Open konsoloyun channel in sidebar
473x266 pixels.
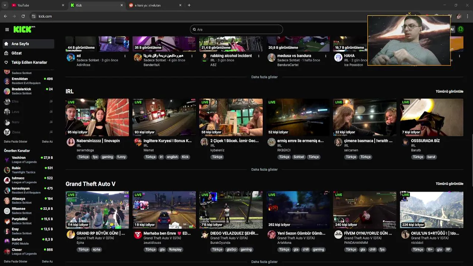(x=28, y=190)
